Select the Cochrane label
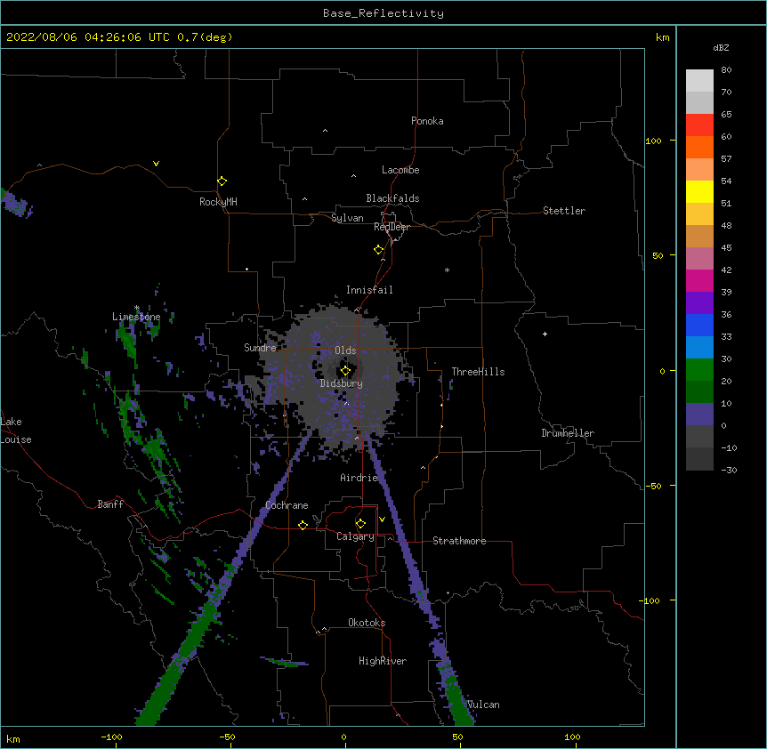Image resolution: width=767 pixels, height=749 pixels. [x=287, y=505]
